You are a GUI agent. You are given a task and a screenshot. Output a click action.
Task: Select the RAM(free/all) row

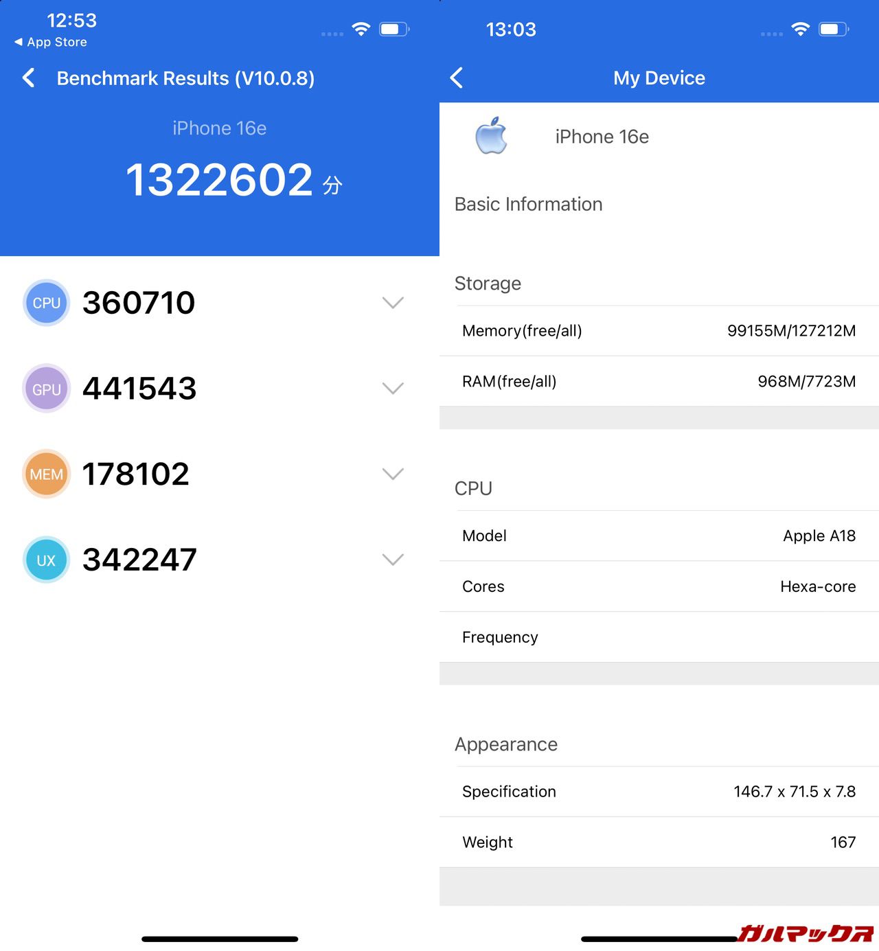tap(659, 382)
